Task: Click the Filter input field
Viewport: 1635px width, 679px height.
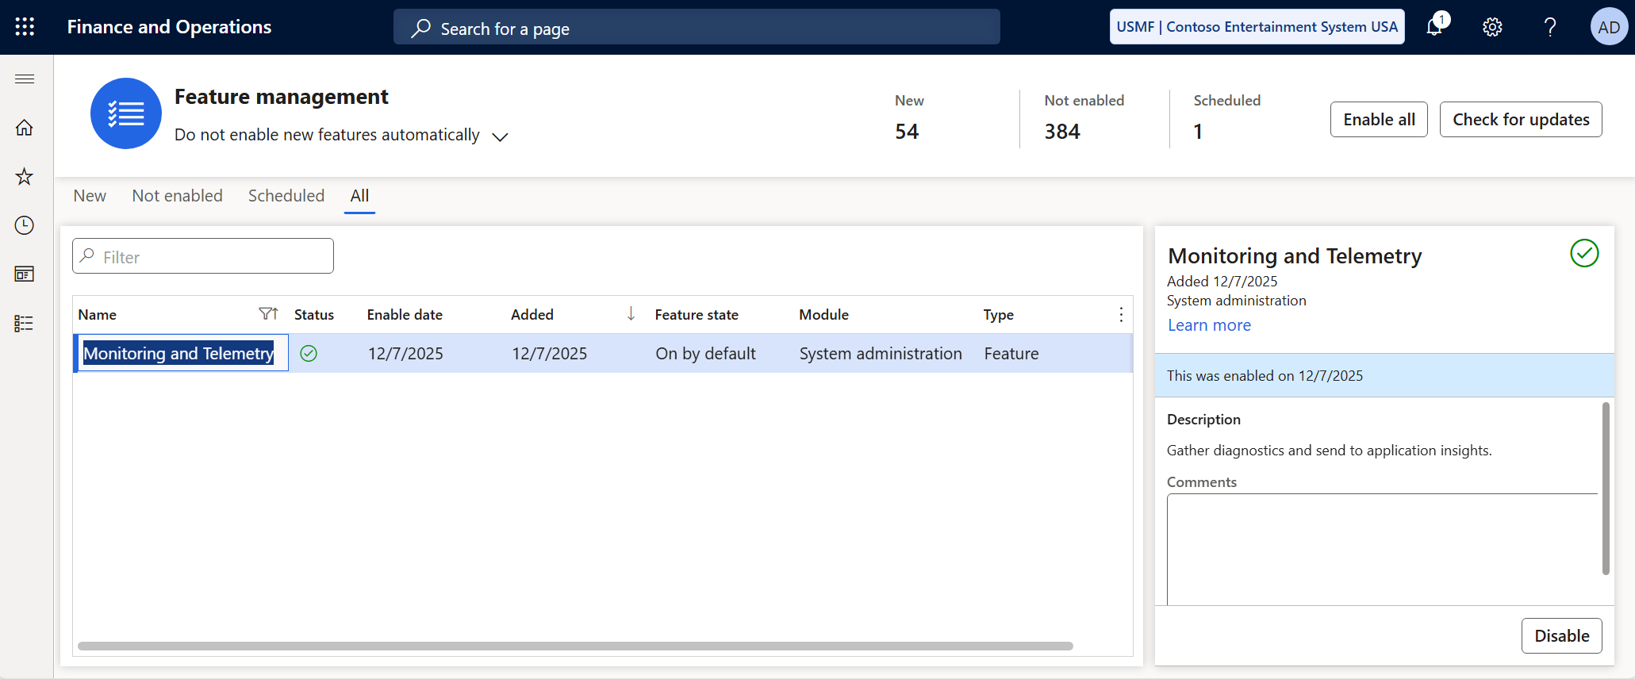Action: pyautogui.click(x=203, y=256)
